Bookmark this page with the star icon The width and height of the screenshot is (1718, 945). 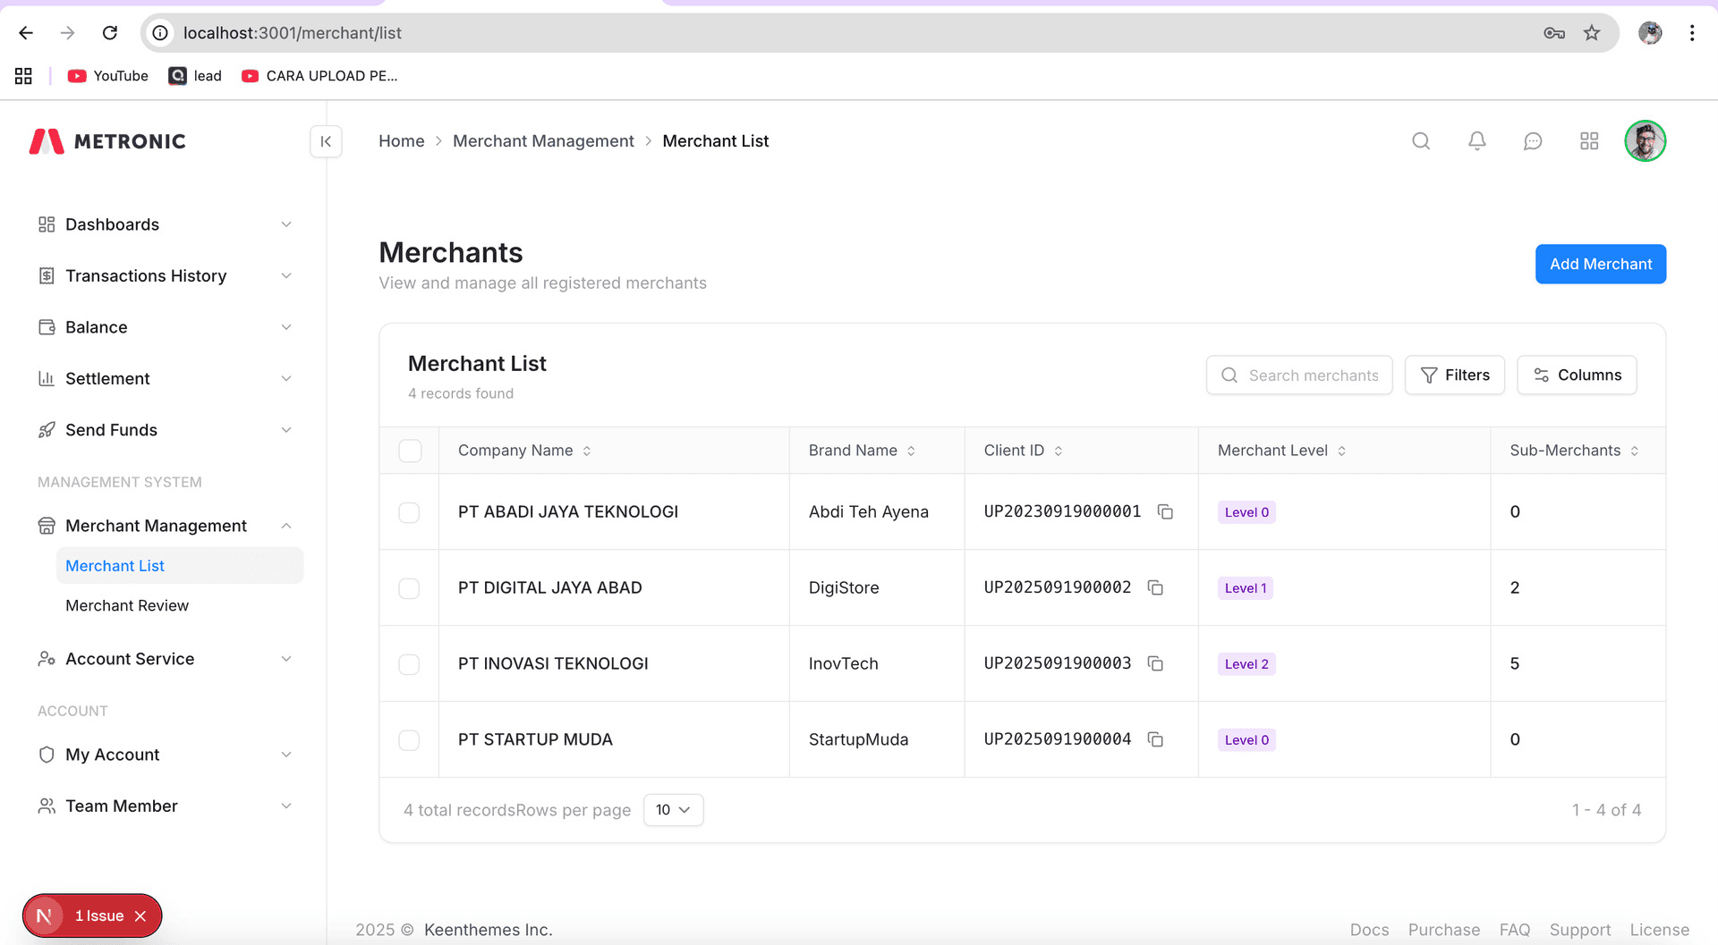coord(1592,33)
